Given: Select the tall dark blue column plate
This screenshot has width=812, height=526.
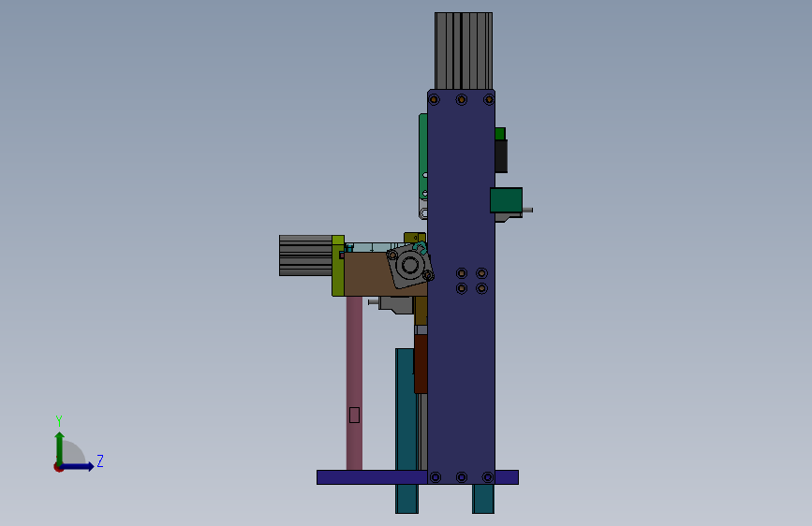Looking at the screenshot, I should (x=461, y=286).
